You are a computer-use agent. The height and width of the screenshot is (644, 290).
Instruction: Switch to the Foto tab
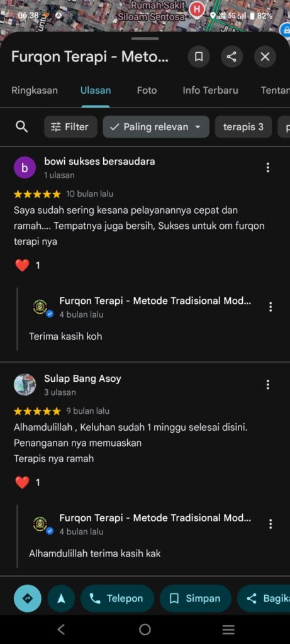[x=147, y=91]
